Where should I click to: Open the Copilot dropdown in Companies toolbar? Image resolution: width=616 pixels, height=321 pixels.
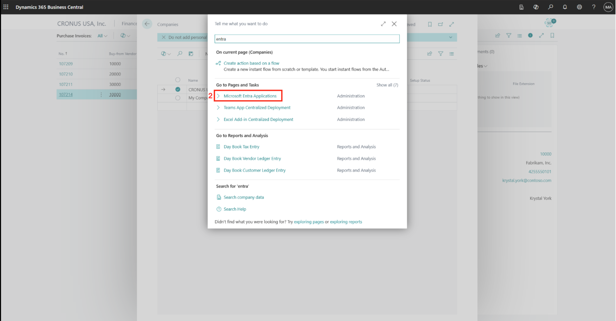coord(166,53)
